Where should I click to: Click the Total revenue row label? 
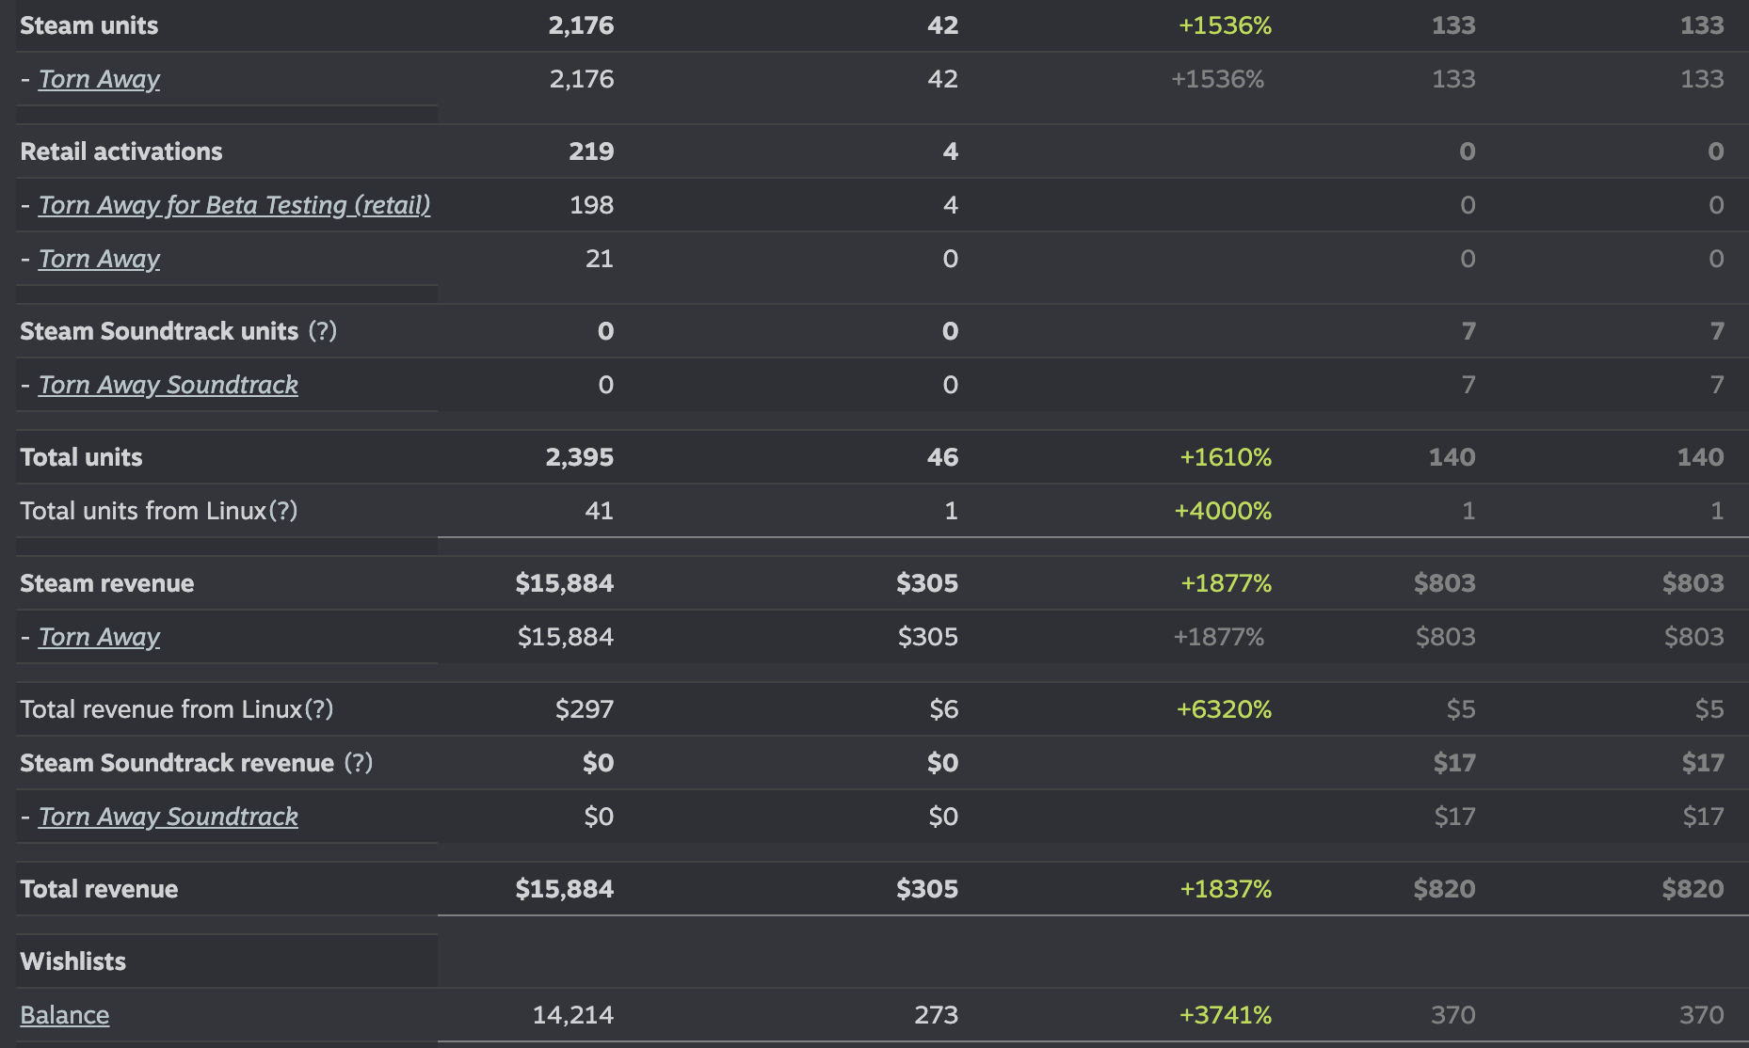click(x=99, y=889)
